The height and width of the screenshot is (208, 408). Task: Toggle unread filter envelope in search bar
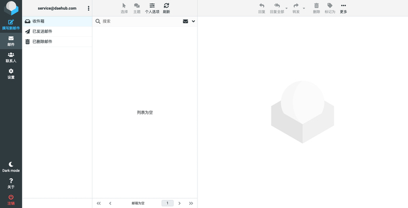tap(186, 21)
